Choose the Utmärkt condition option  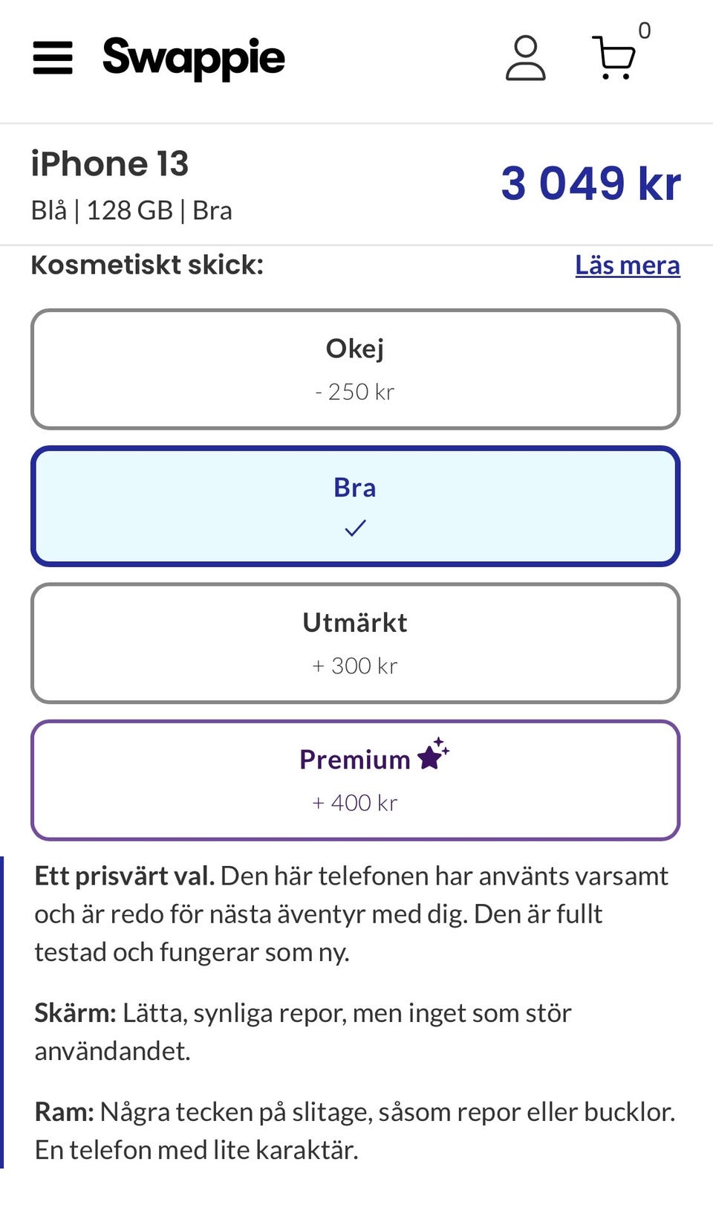[355, 643]
